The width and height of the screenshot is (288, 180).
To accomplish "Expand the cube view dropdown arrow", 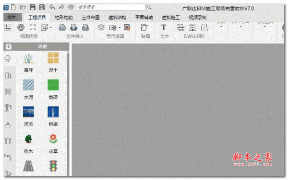I will 51,28.
